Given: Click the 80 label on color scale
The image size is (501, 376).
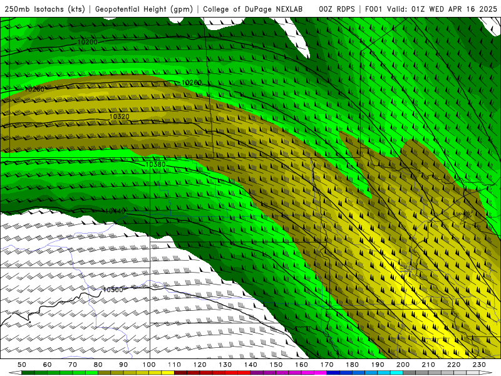Looking at the screenshot, I should pyautogui.click(x=98, y=365).
